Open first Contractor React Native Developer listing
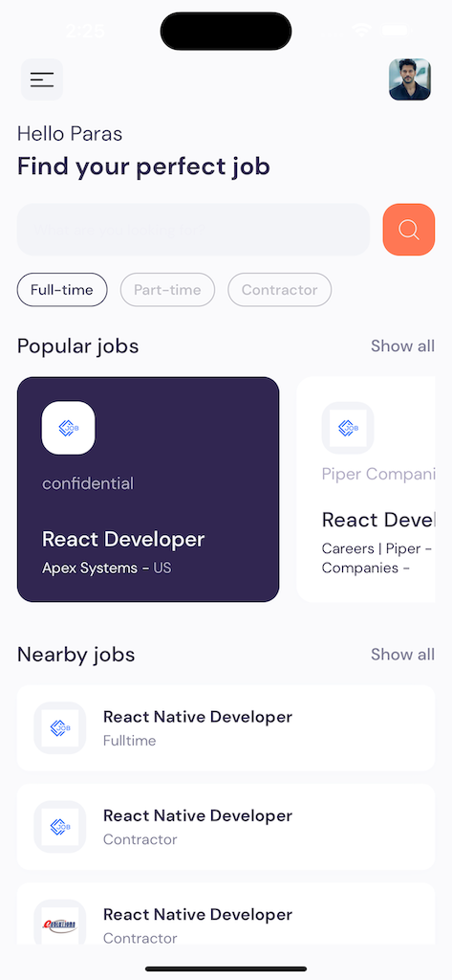452x980 pixels. pyautogui.click(x=226, y=827)
